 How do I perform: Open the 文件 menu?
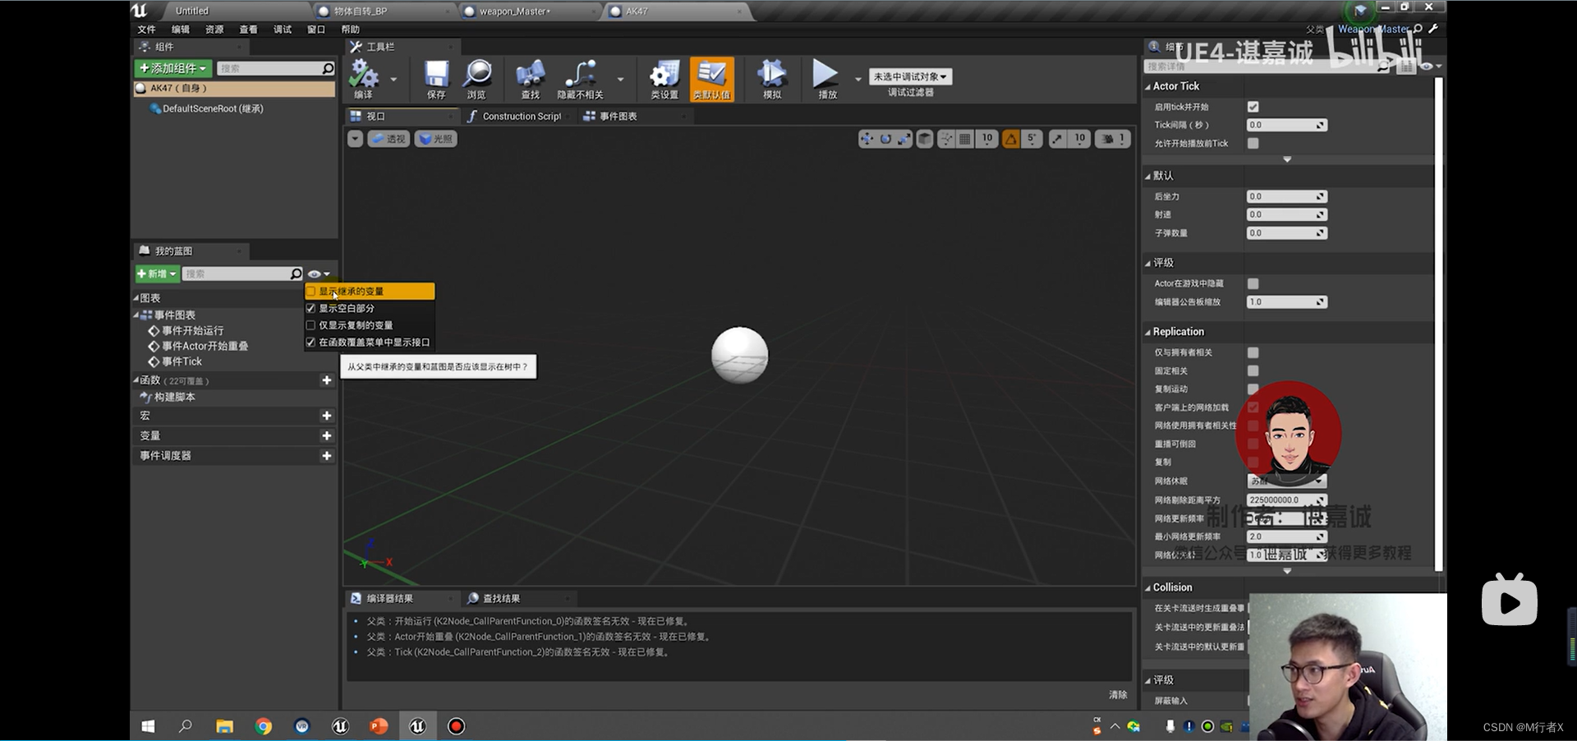point(146,29)
